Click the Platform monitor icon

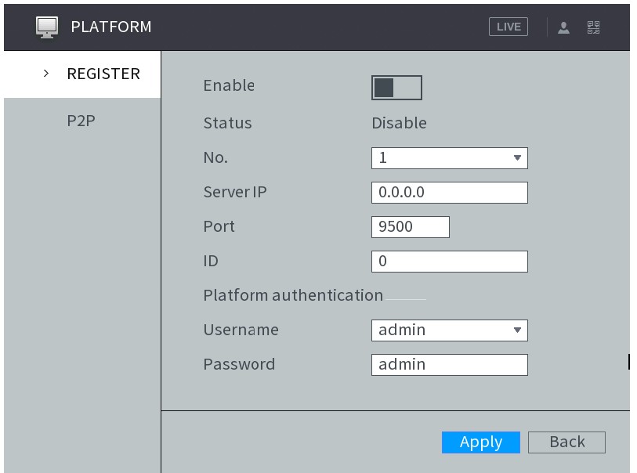pyautogui.click(x=47, y=27)
